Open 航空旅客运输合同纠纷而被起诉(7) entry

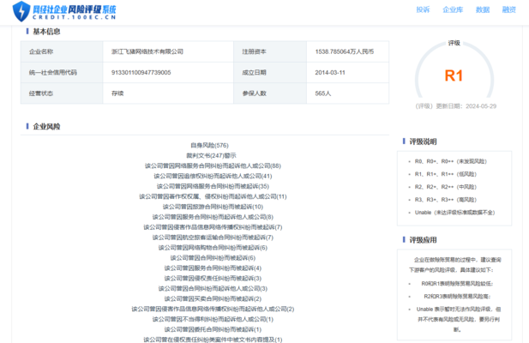click(212, 238)
